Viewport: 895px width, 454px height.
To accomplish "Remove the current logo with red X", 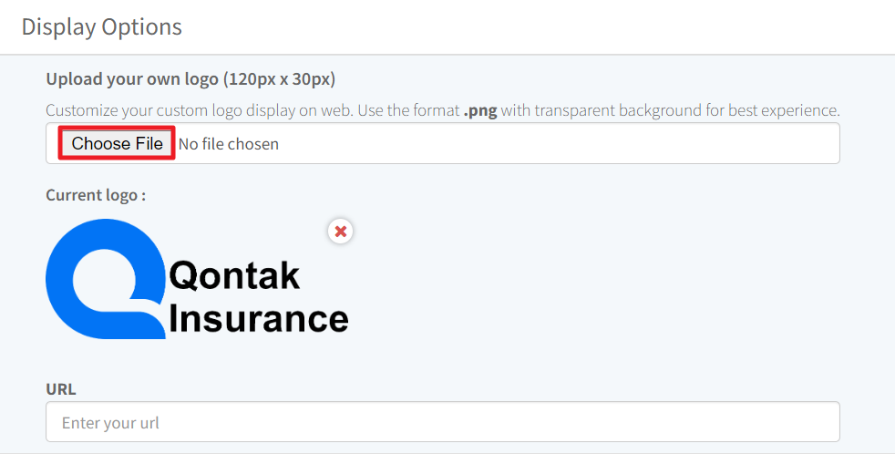I will point(340,232).
